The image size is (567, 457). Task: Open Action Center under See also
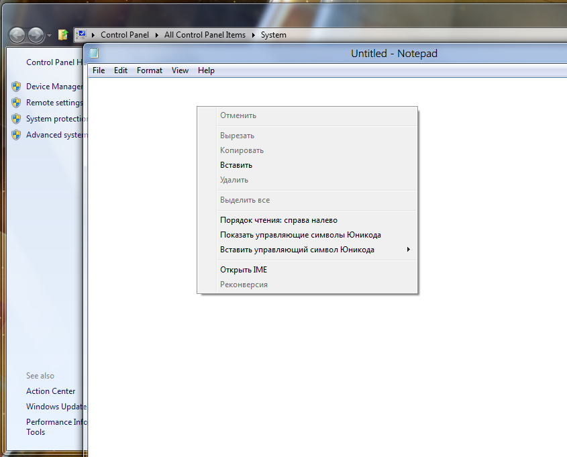click(50, 391)
